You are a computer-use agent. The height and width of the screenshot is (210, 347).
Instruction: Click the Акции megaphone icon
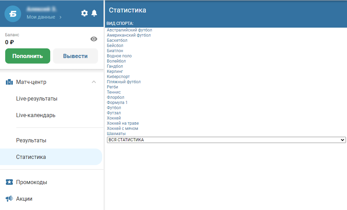click(9, 199)
